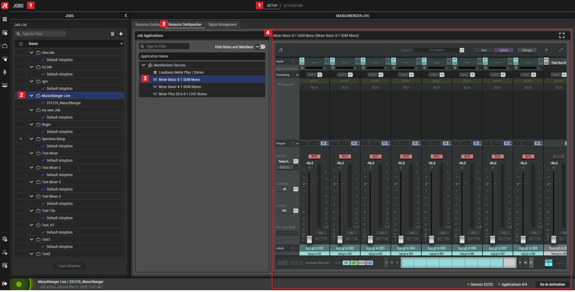Click the Go to Activation button

pyautogui.click(x=552, y=285)
